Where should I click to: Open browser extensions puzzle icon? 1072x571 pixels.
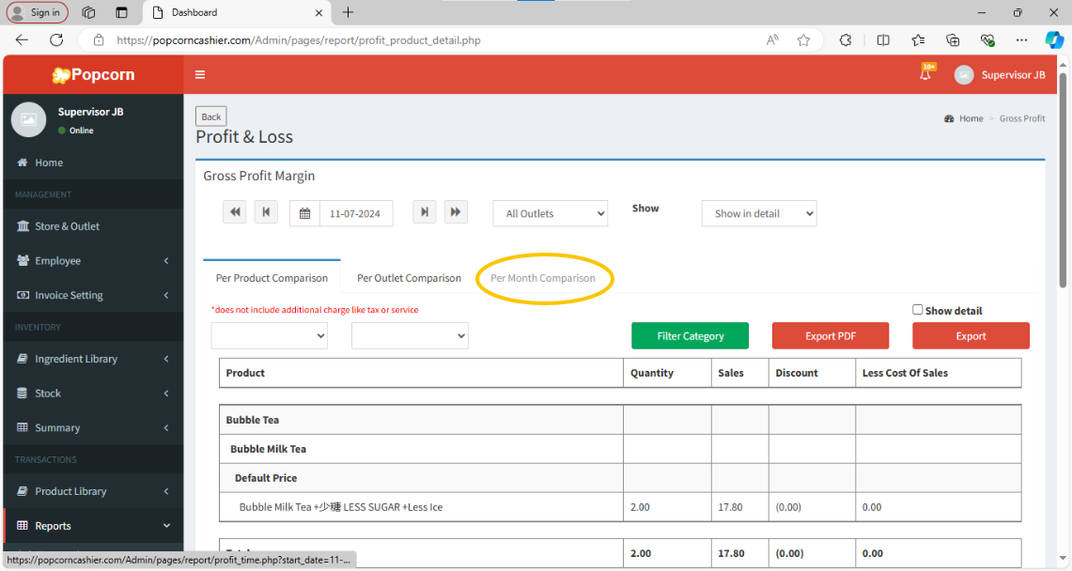click(x=846, y=40)
